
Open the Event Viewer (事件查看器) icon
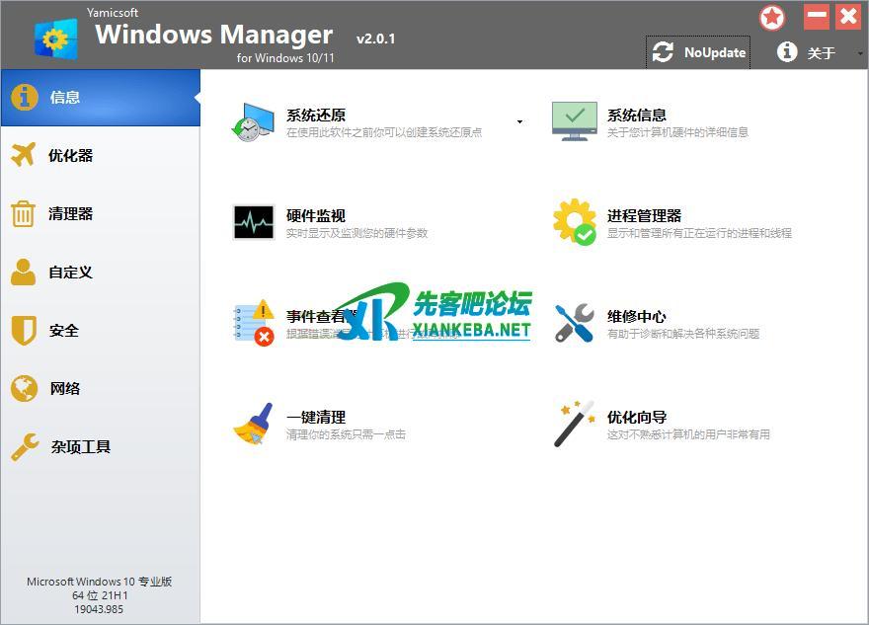[253, 323]
